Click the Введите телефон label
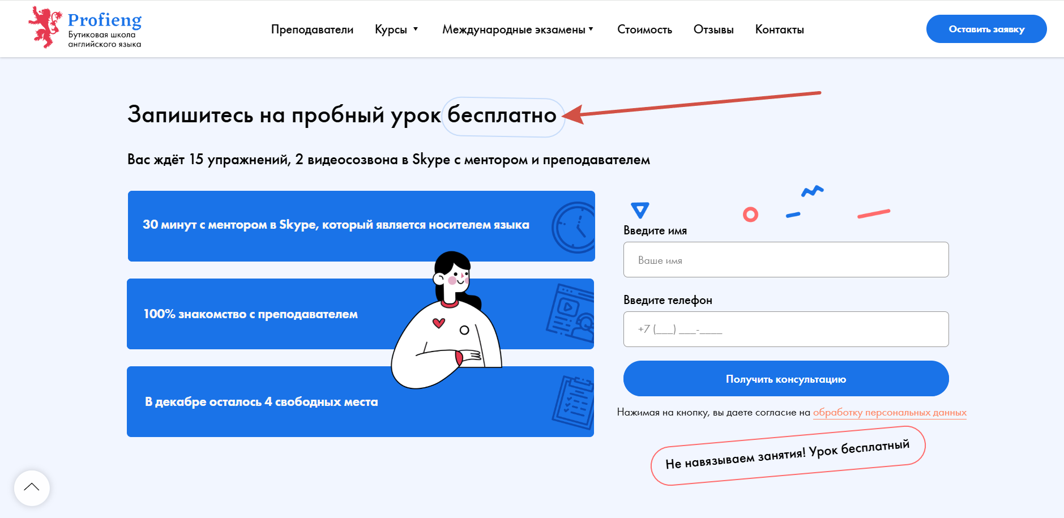The width and height of the screenshot is (1064, 518). pos(668,300)
